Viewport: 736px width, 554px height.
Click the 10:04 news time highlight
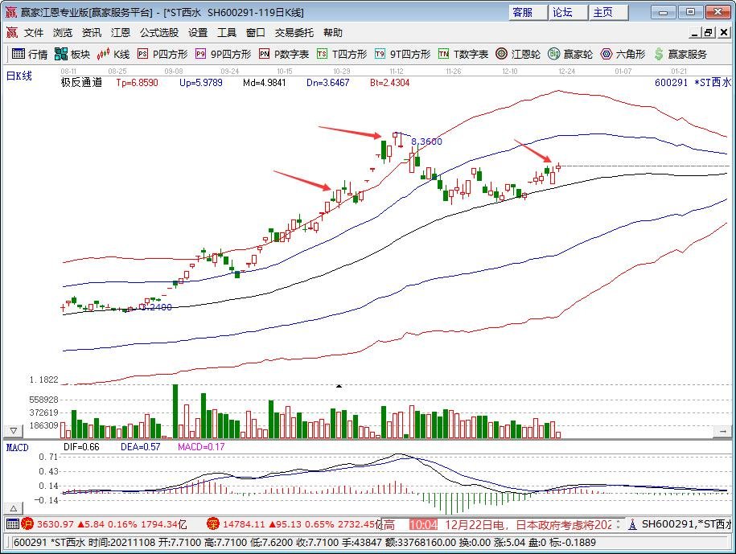423,524
